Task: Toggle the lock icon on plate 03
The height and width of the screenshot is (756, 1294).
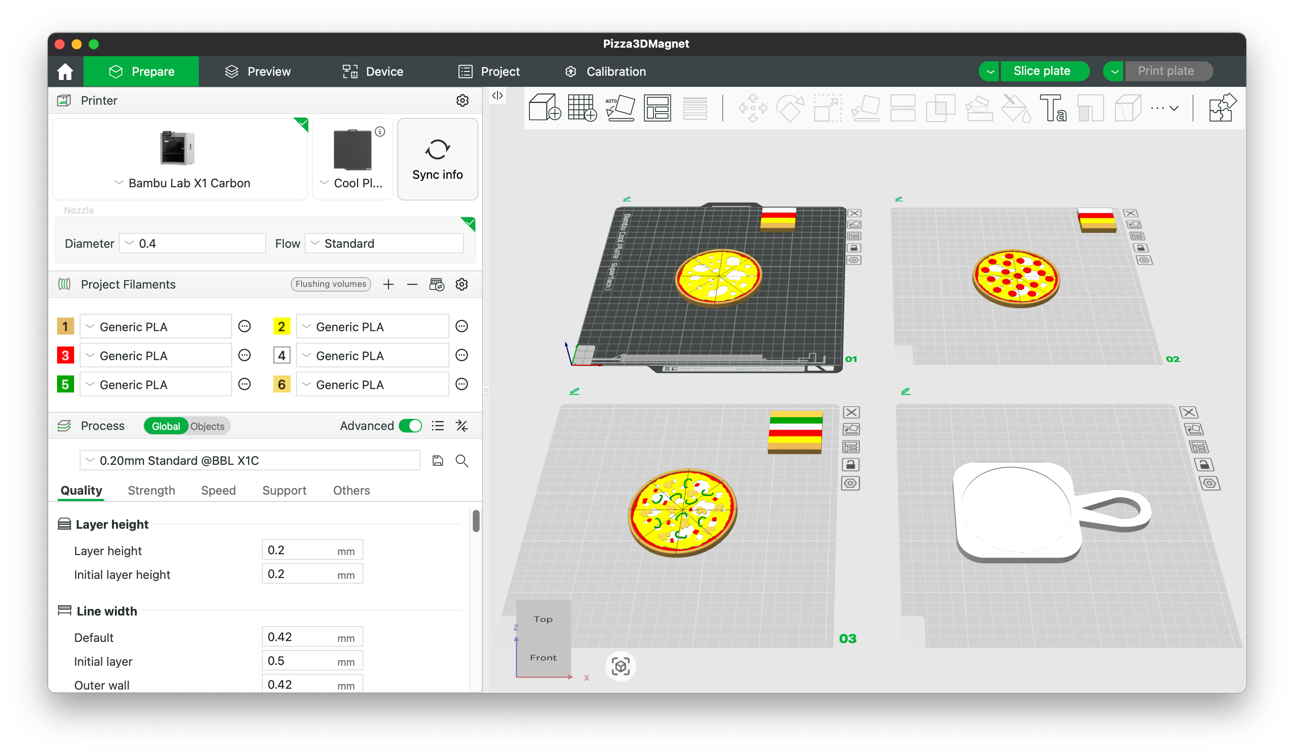Action: (850, 465)
